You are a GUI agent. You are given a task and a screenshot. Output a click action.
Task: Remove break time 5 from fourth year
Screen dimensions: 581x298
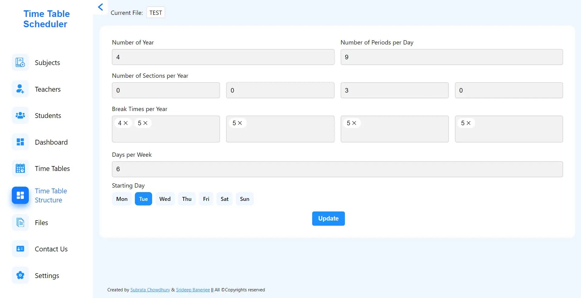pyautogui.click(x=469, y=123)
